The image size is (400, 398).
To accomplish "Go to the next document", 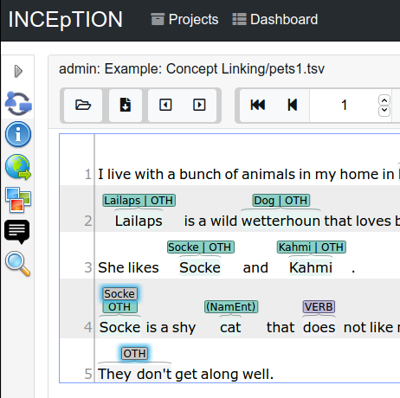I will tap(199, 105).
